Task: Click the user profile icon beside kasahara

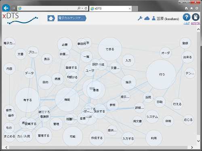Action: pyautogui.click(x=154, y=18)
